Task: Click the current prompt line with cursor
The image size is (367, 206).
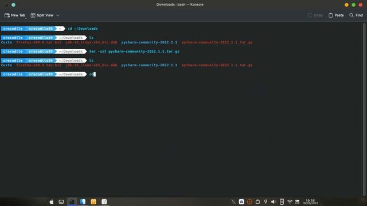Action: pos(48,74)
